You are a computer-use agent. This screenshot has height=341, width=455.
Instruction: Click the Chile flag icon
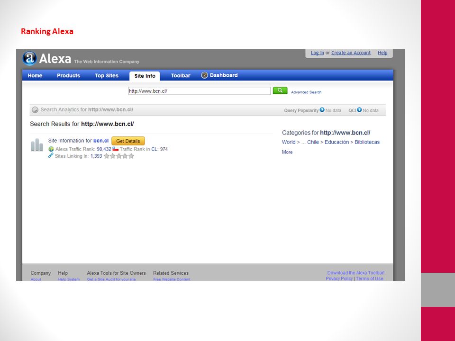pos(116,149)
